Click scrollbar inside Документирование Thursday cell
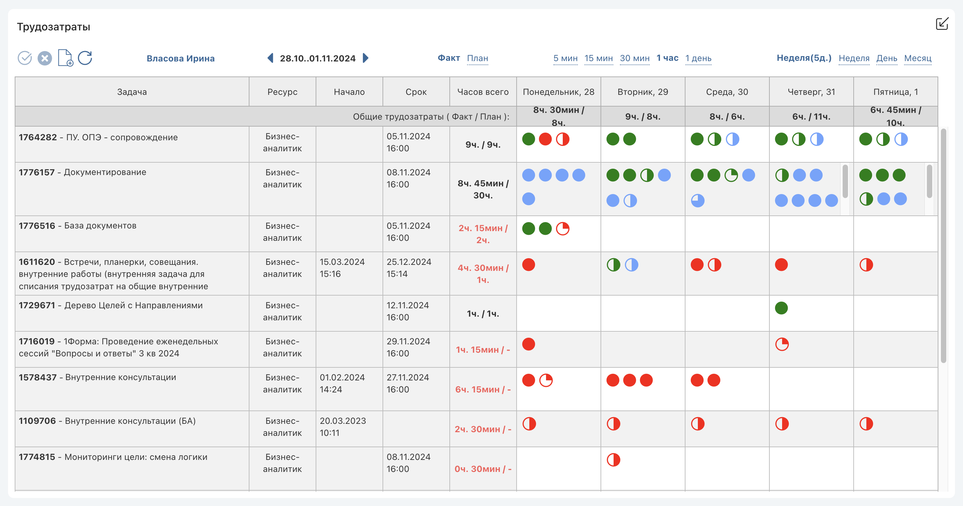963x506 pixels. (x=845, y=181)
